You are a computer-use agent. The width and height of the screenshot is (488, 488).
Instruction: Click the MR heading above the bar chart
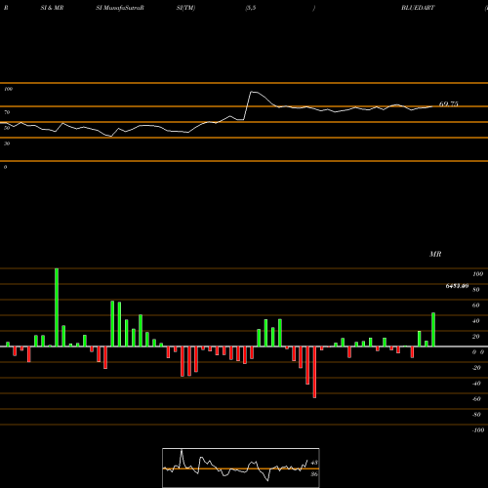click(x=435, y=254)
